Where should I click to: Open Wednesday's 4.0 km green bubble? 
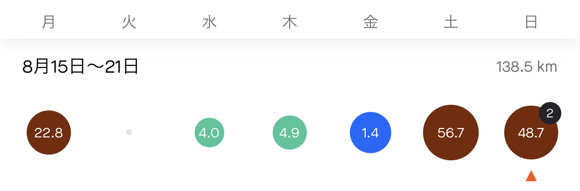(209, 132)
